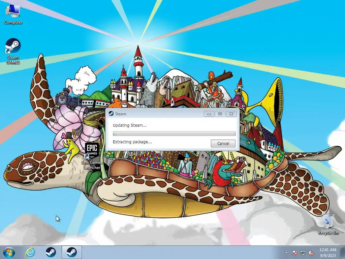Open the Action Center flag icon
This screenshot has height=259, width=345.
click(295, 253)
